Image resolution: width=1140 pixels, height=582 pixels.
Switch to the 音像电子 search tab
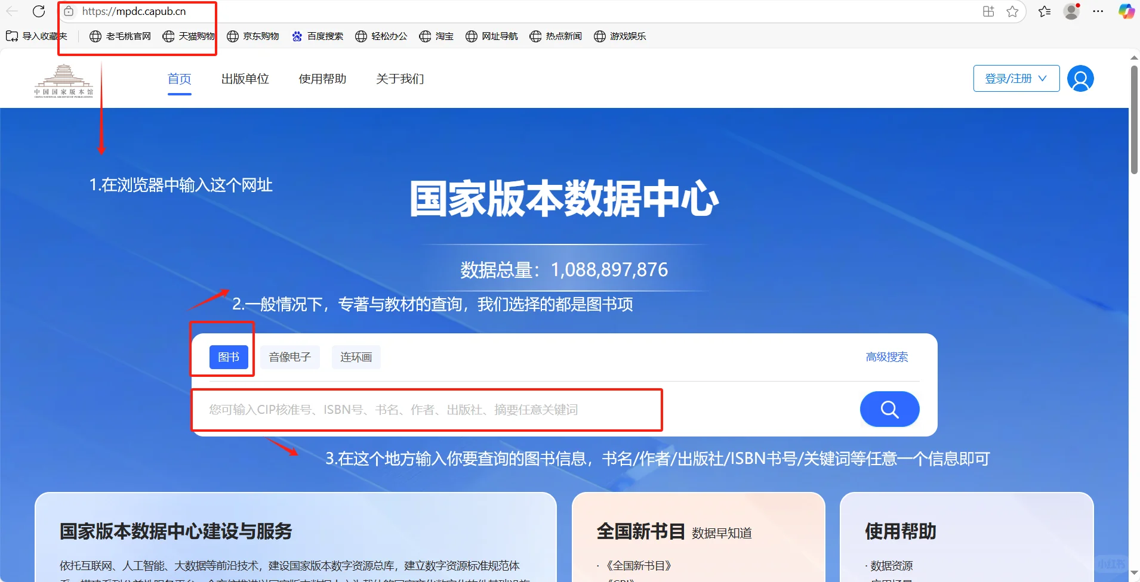point(290,357)
